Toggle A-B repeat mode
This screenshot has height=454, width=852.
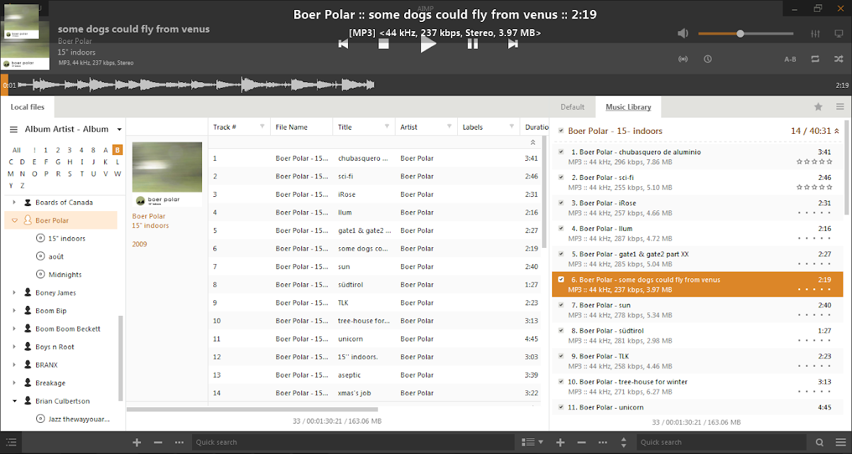790,59
